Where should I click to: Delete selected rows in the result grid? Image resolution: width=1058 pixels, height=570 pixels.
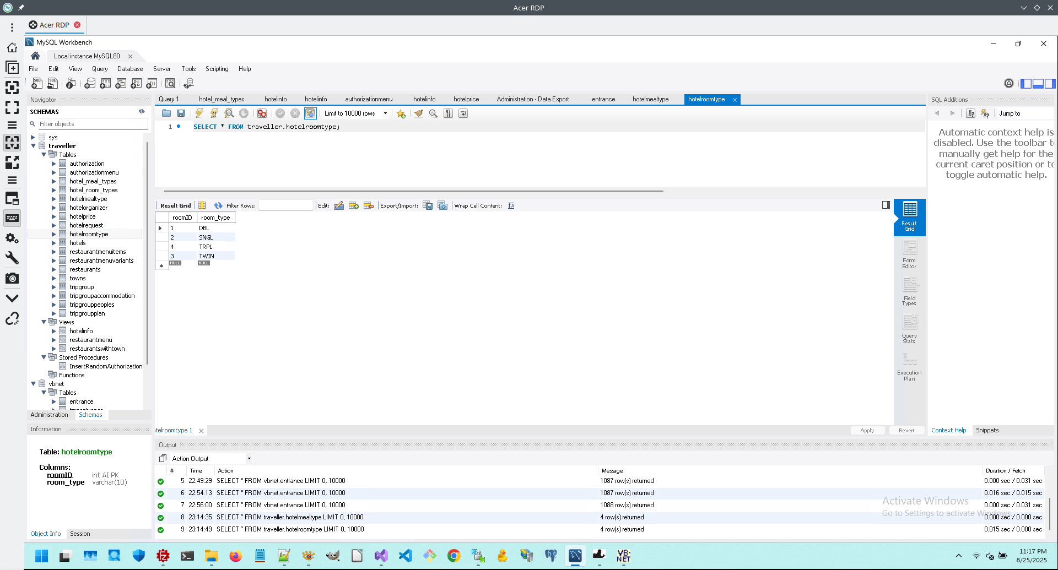coord(369,205)
